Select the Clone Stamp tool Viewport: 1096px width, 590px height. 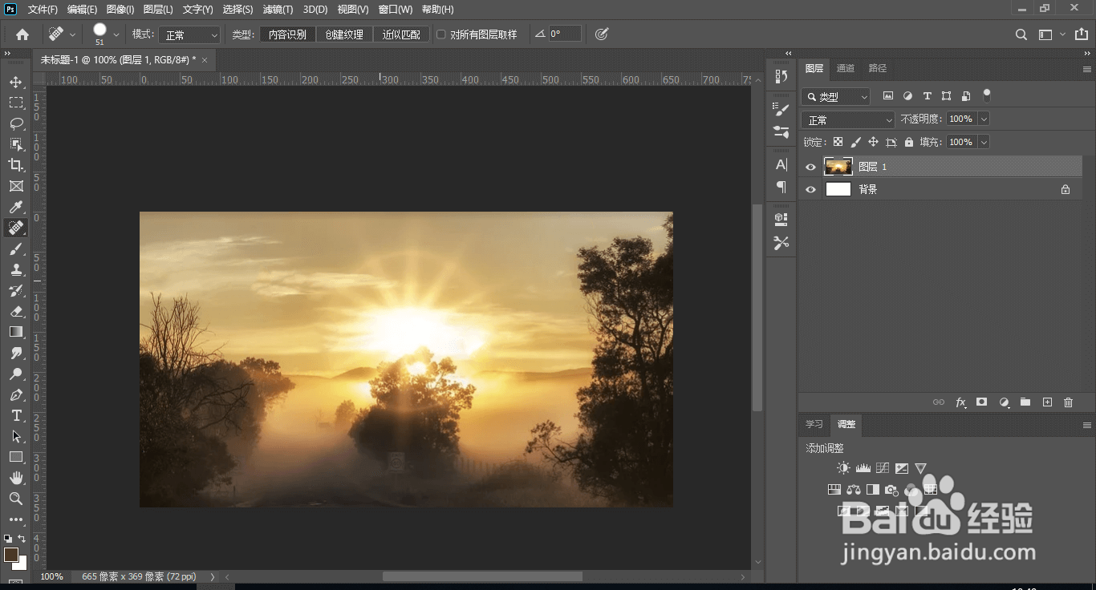(16, 270)
